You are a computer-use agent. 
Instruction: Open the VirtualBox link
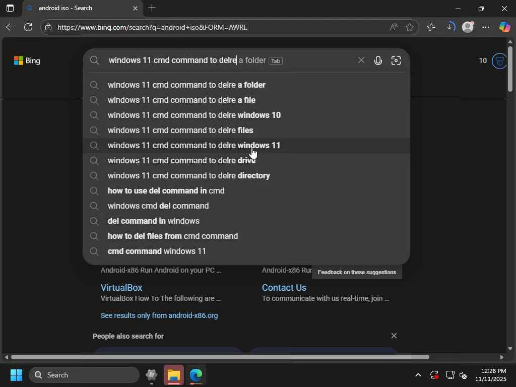(121, 288)
